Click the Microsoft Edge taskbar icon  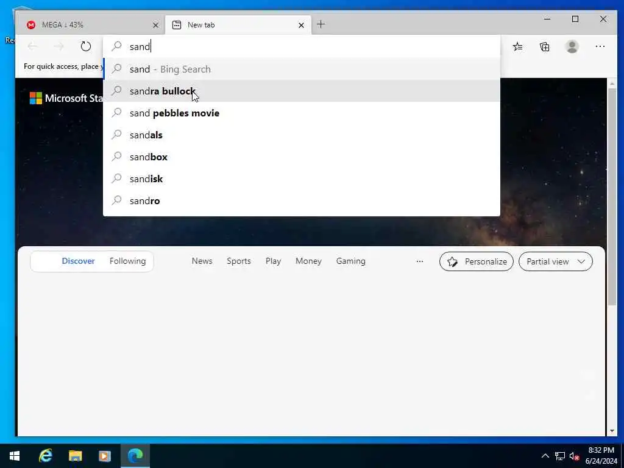pyautogui.click(x=135, y=456)
